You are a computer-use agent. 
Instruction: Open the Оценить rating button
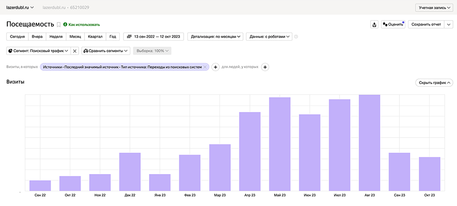coord(393,25)
